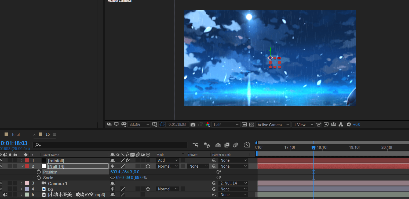The width and height of the screenshot is (409, 199).
Task: Enable the Frame Blending comp switch
Action: point(227,145)
